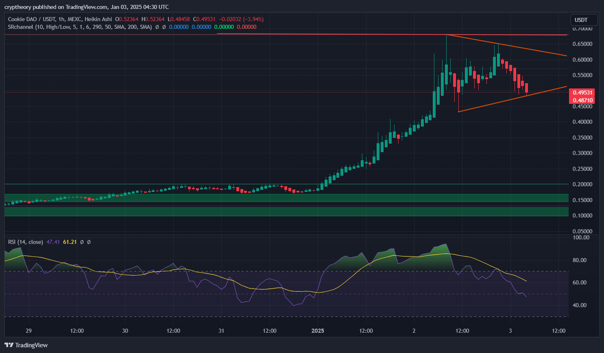Click the 80.00 RSI scale label
The image size is (604, 353).
pyautogui.click(x=580, y=260)
